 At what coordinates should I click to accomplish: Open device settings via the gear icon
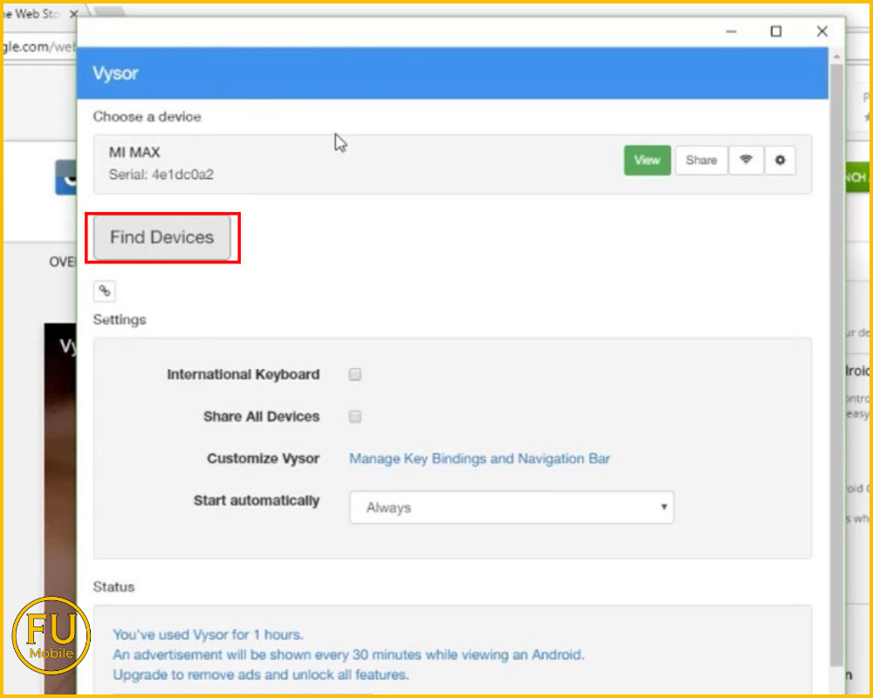(x=780, y=161)
